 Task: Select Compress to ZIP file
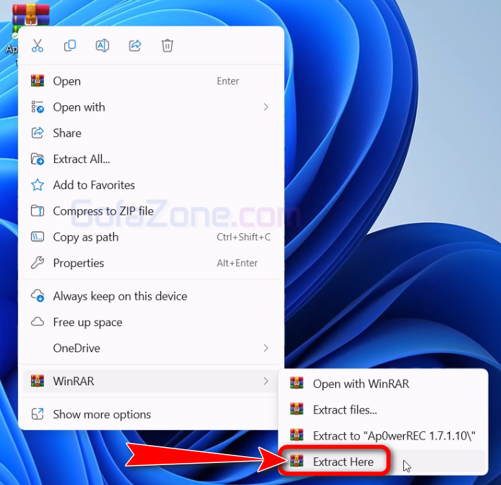(x=103, y=211)
